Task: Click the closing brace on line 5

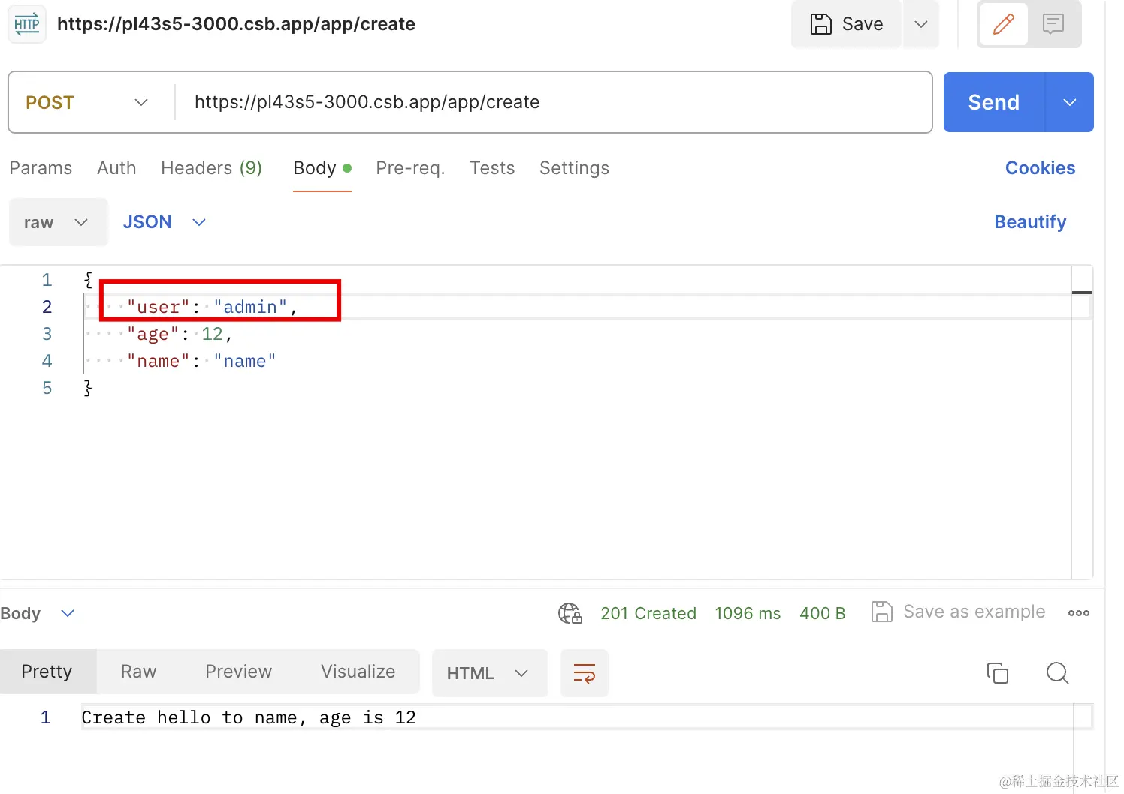Action: (x=88, y=388)
